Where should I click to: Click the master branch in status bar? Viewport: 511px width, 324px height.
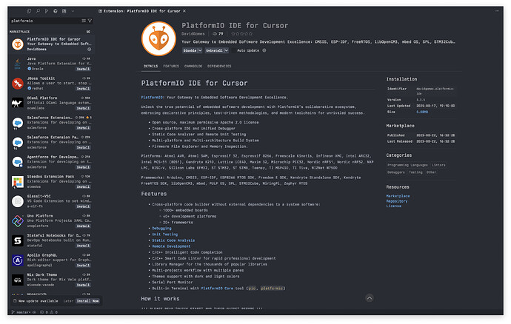(x=21, y=312)
